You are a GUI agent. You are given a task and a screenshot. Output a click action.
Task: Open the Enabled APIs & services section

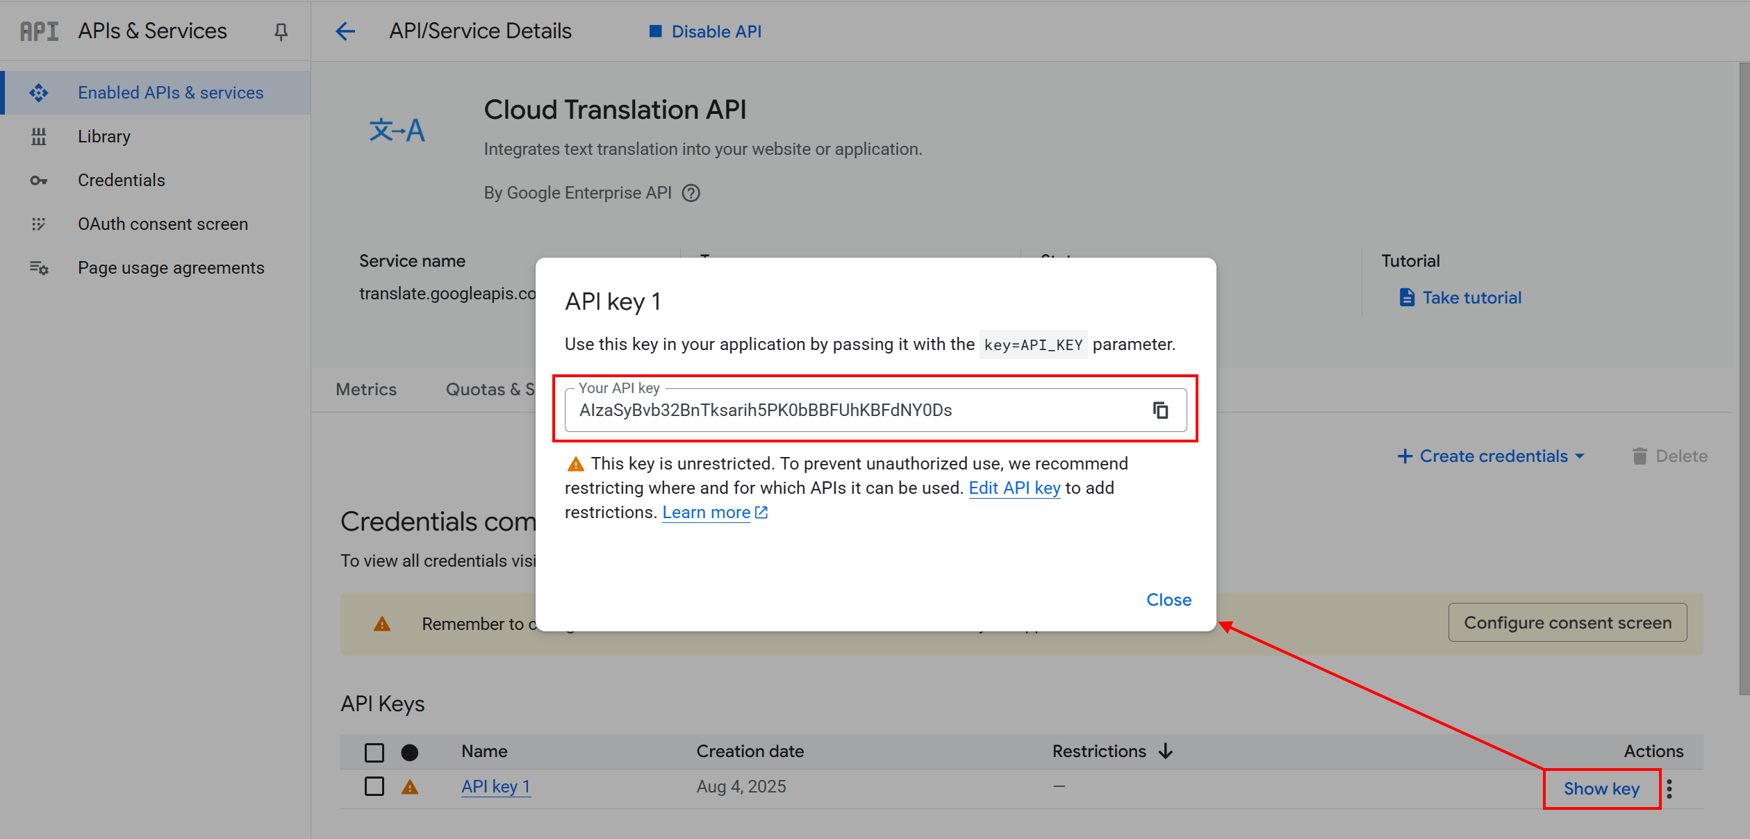click(170, 92)
